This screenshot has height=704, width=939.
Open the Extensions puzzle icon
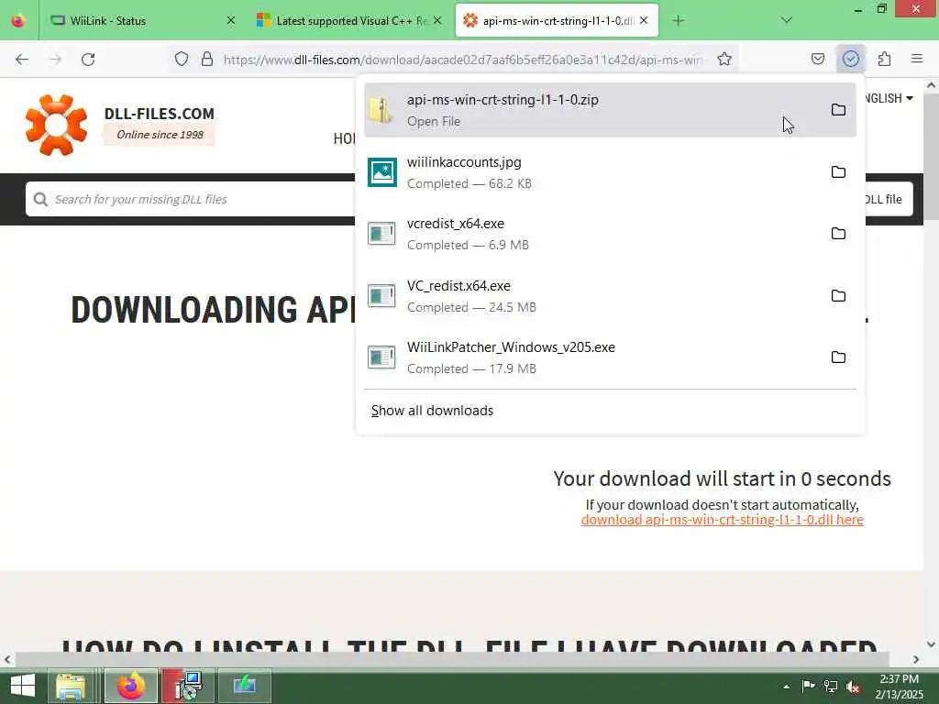coord(884,59)
